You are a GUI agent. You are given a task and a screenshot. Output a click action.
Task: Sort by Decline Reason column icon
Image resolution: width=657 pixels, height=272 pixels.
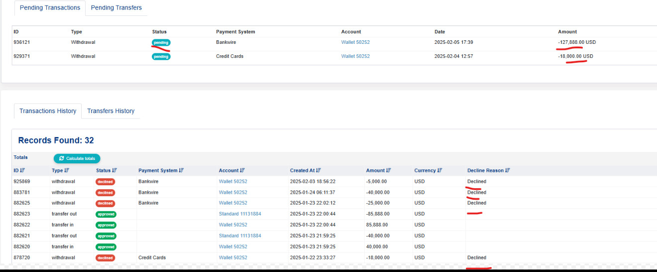(508, 170)
